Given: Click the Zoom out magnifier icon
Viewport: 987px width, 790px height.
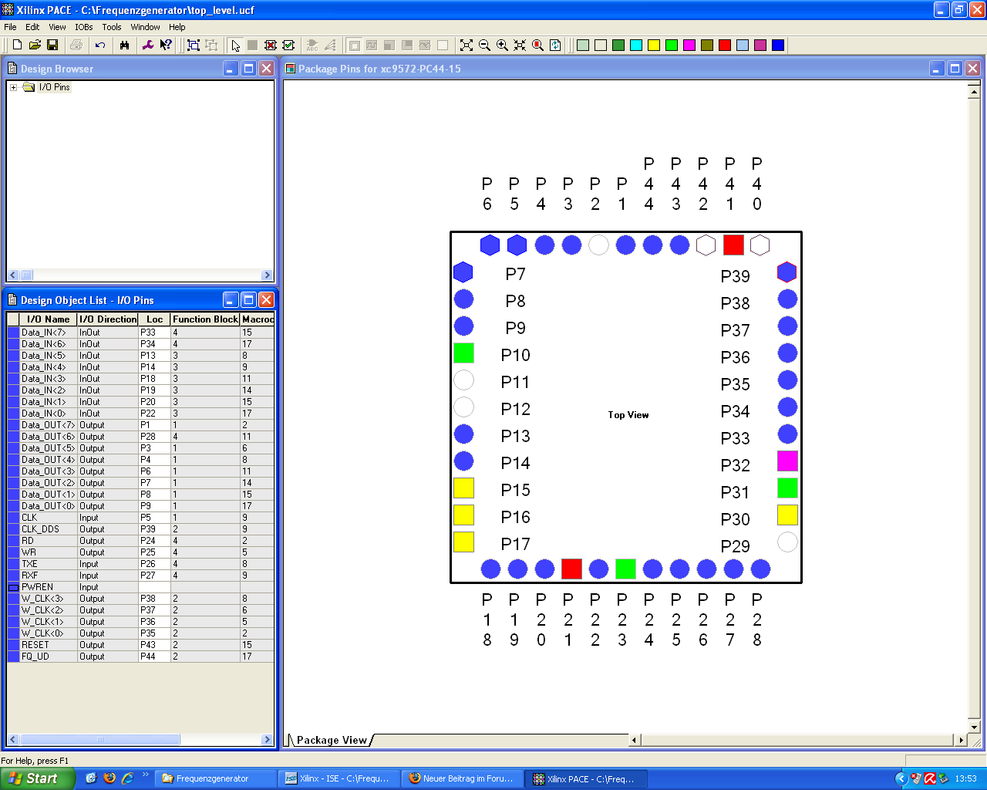Looking at the screenshot, I should point(484,46).
